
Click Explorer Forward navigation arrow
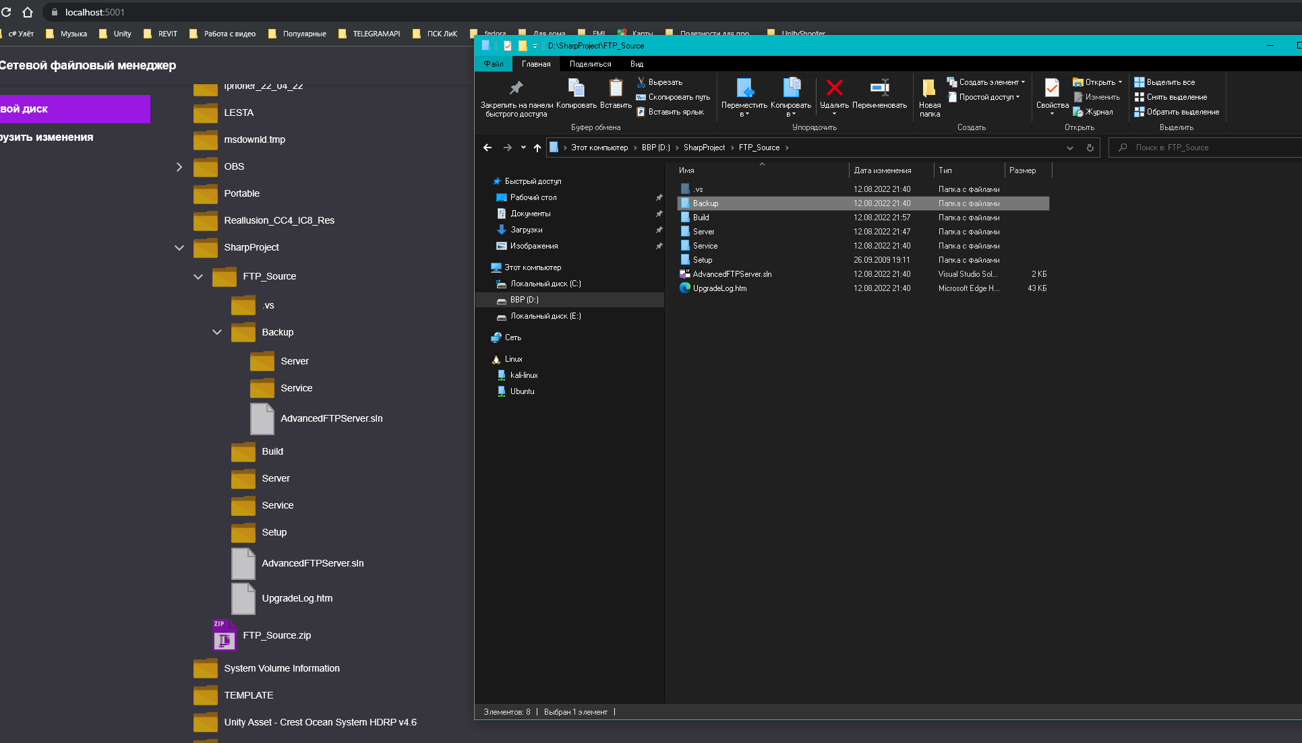(x=507, y=148)
